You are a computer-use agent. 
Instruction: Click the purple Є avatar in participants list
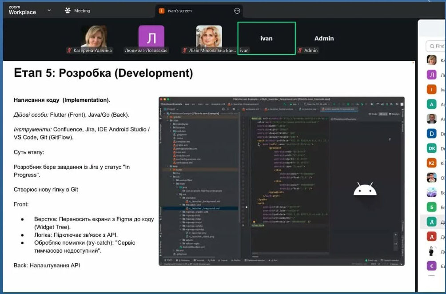coord(431,266)
